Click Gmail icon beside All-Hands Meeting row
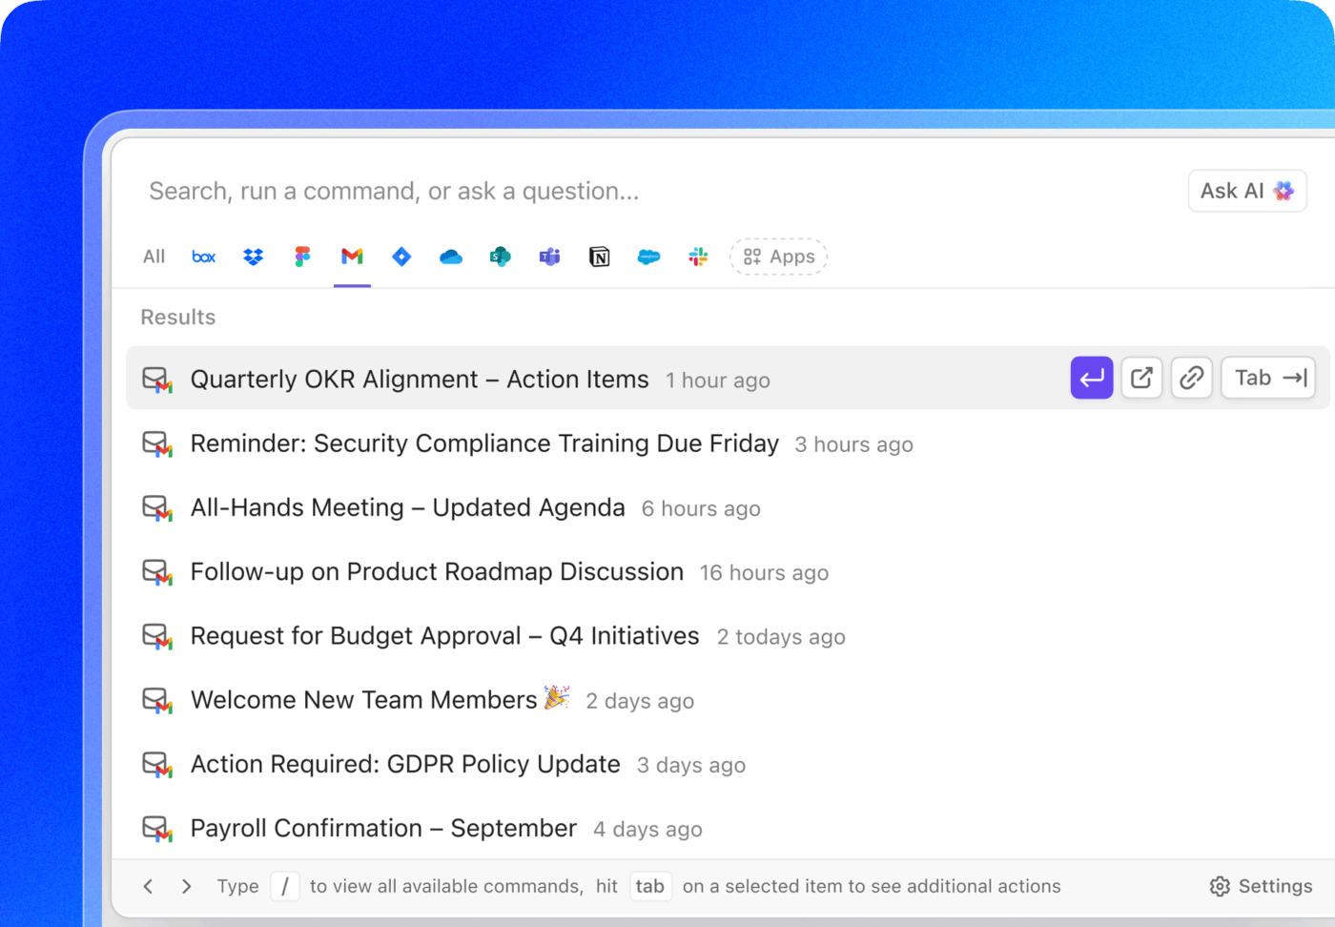1335x927 pixels. [157, 507]
